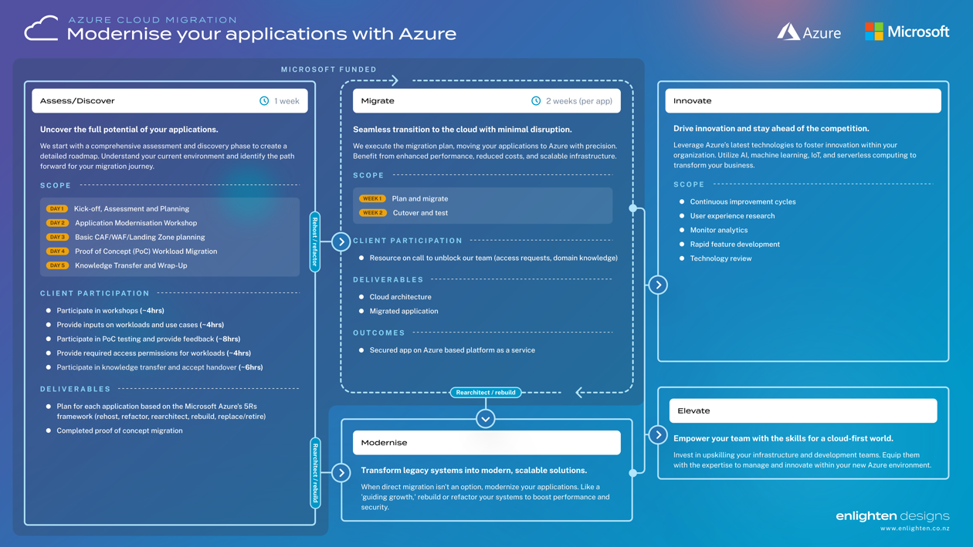The image size is (973, 547).
Task: Click the Microsoft logo
Action: [907, 32]
